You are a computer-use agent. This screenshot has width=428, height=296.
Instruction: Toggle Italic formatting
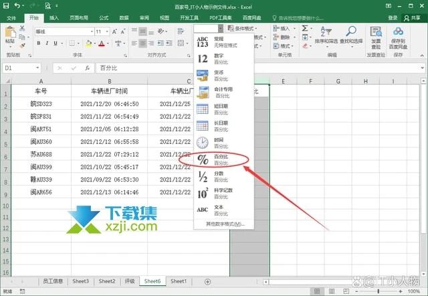(x=47, y=43)
